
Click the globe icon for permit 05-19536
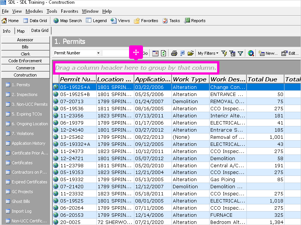click(56, 108)
